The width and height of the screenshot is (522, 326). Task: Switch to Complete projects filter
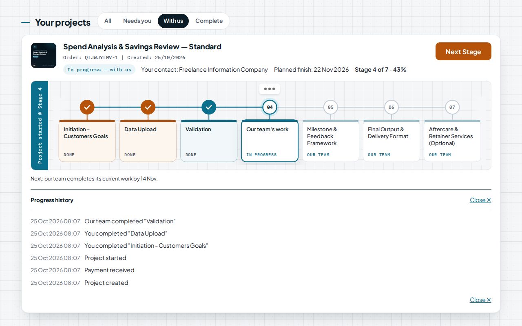[209, 21]
